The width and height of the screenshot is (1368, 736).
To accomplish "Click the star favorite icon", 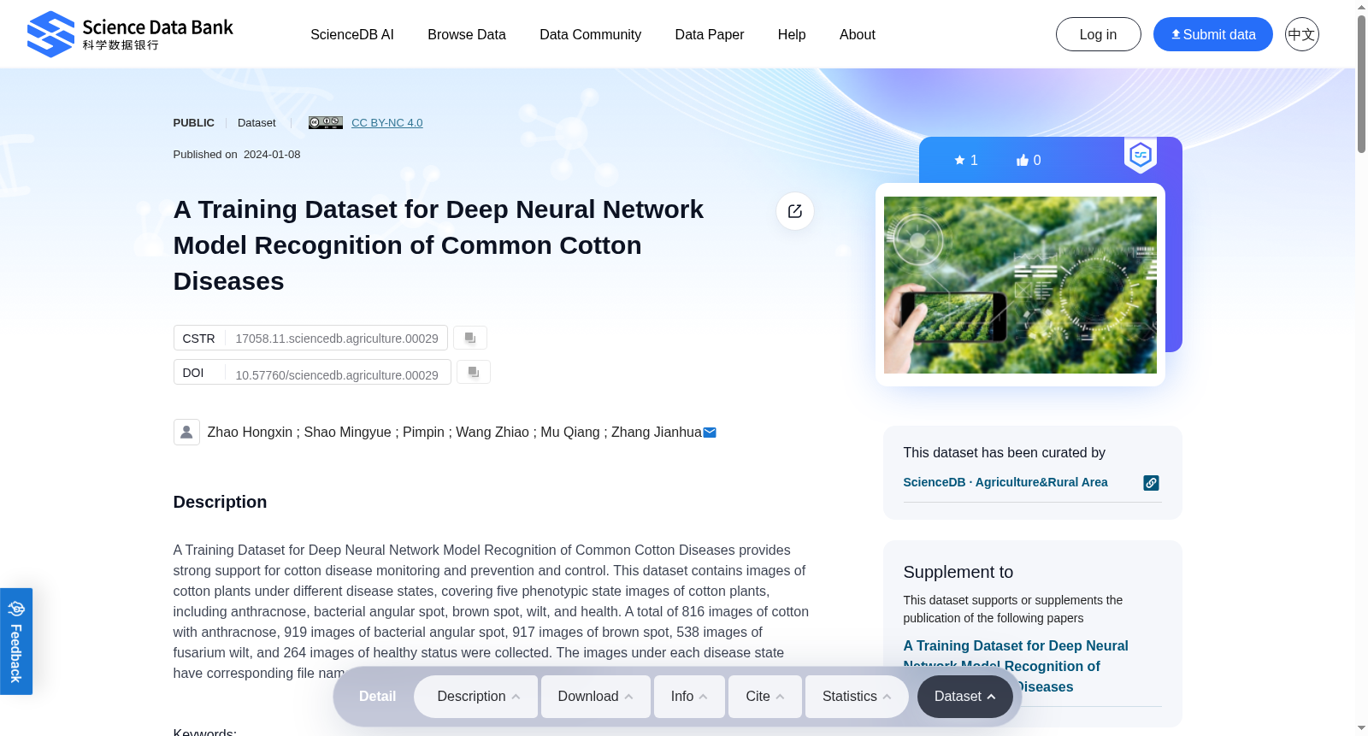I will 959,160.
